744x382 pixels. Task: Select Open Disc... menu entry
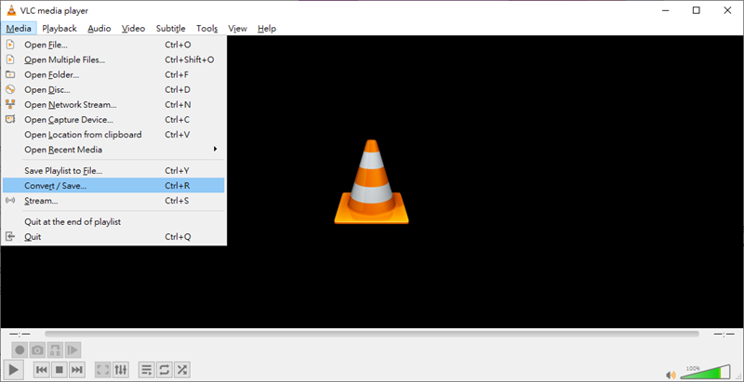point(113,89)
